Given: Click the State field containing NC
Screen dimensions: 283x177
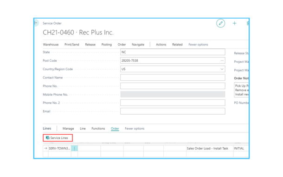Looking at the screenshot, I should [x=173, y=52].
